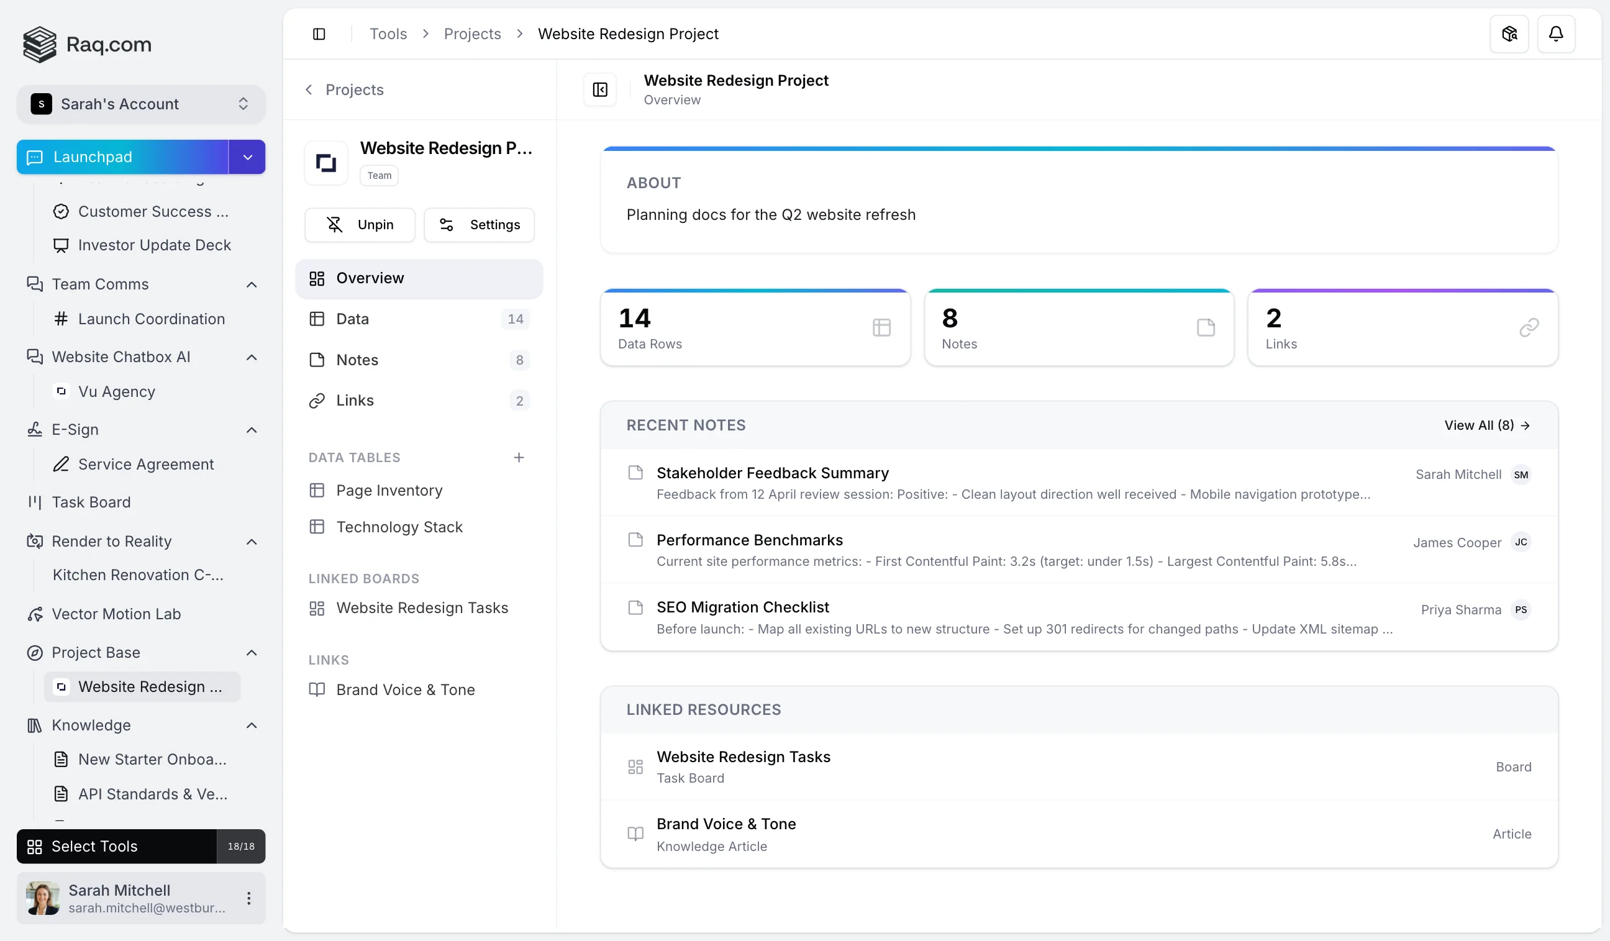Open Vector Motion Lab in sidebar
This screenshot has width=1610, height=941.
116,614
